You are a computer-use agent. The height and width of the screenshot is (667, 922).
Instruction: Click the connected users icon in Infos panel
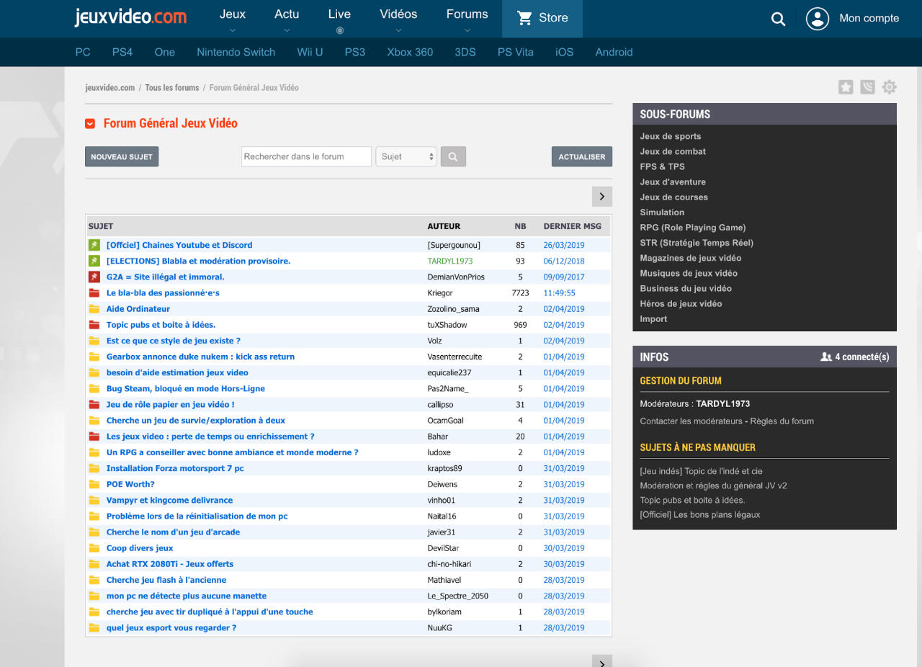click(x=826, y=357)
